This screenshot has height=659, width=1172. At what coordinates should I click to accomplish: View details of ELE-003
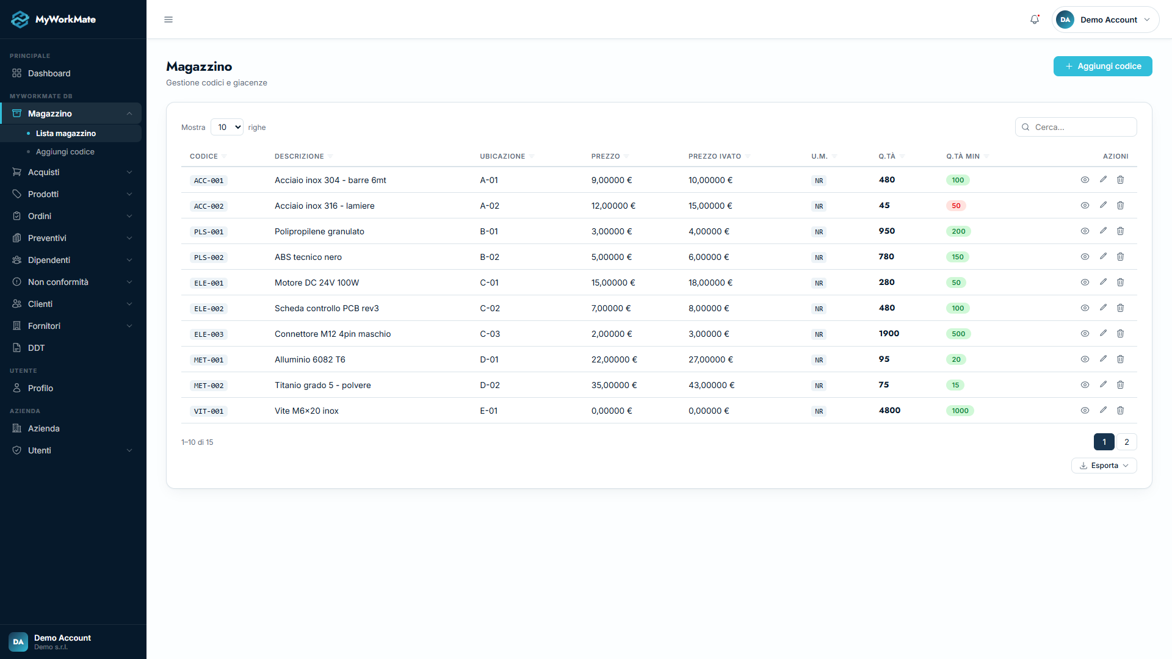1085,333
